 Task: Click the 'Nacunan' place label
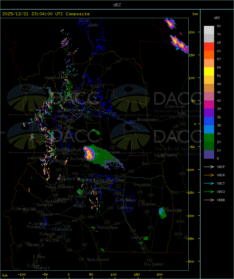(113, 152)
